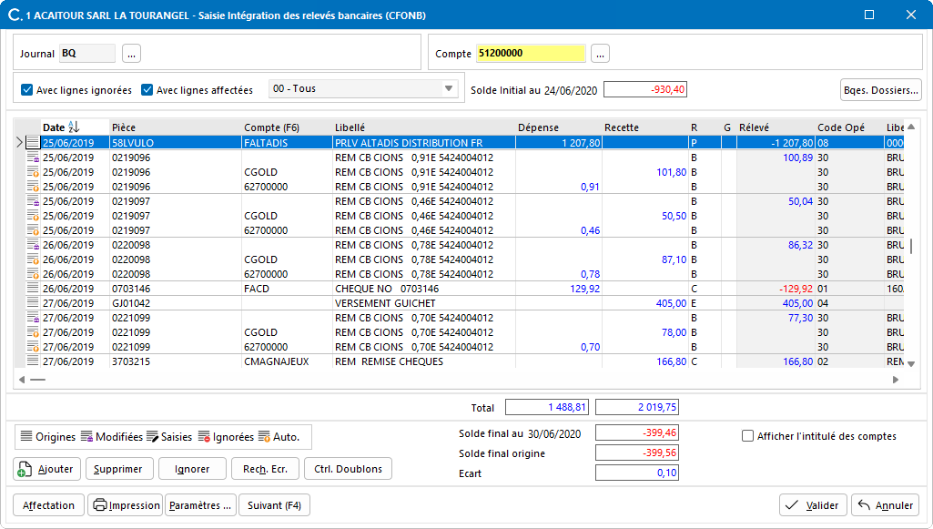
Task: Click row icon of CHEQUE NO 0703146 line
Action: [x=33, y=289]
